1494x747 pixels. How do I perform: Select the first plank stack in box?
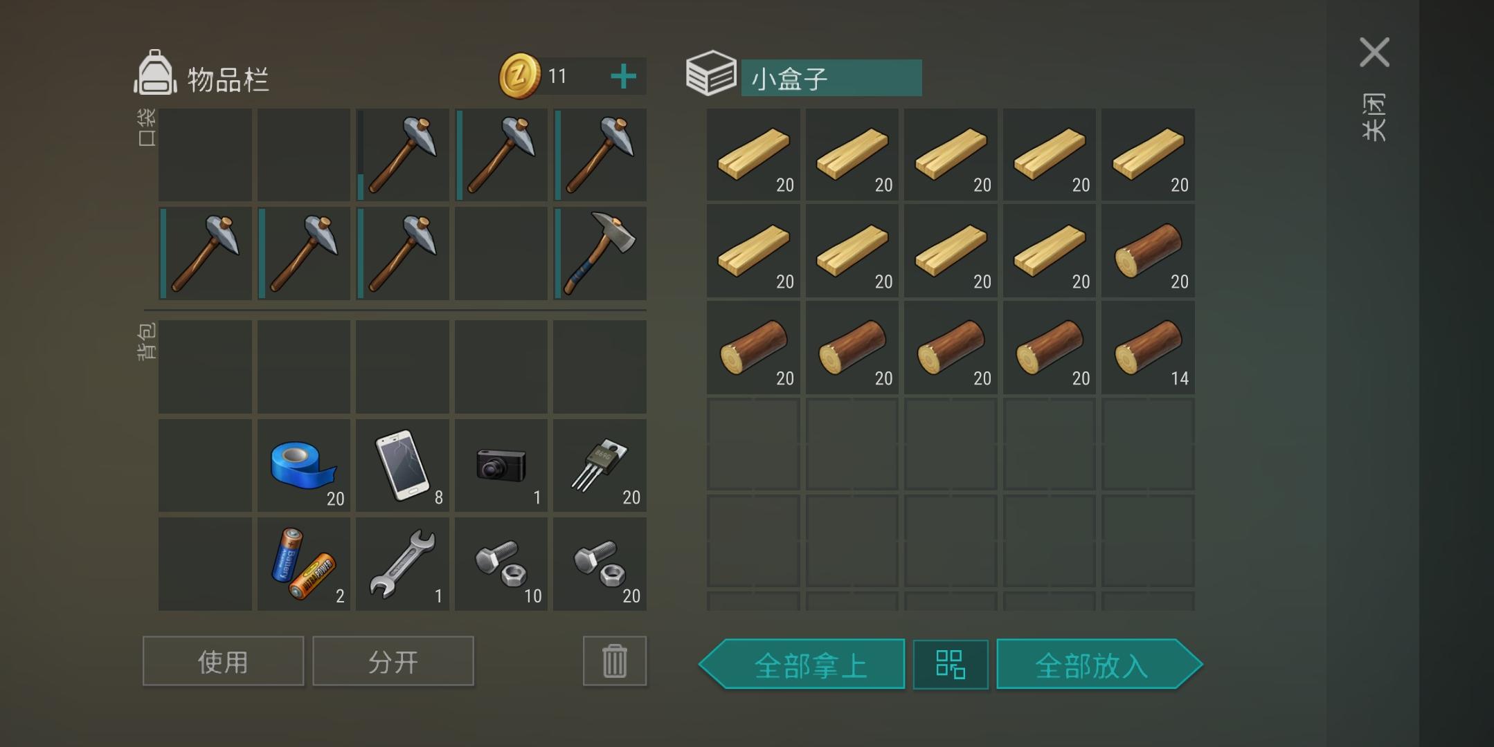(x=753, y=154)
